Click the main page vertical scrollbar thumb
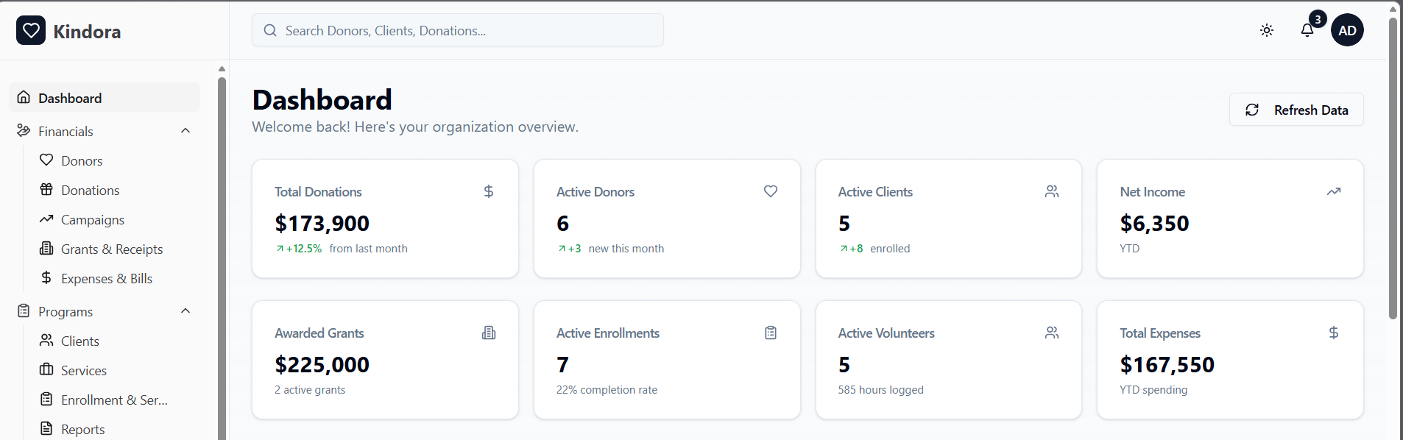This screenshot has height=440, width=1403. (x=1393, y=168)
